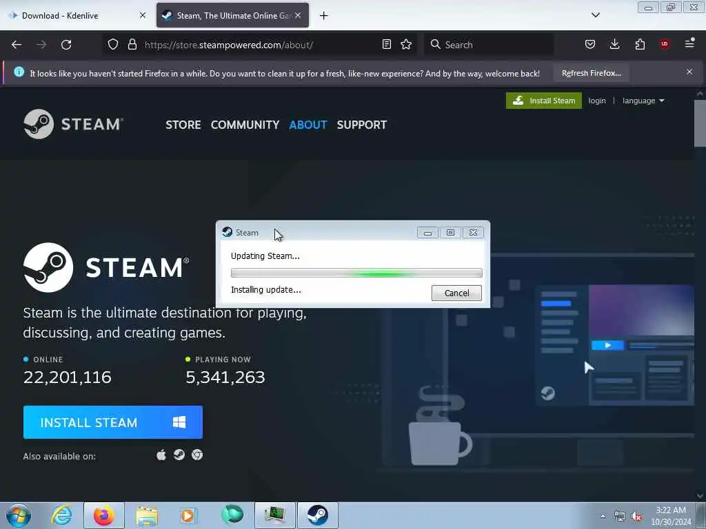Image resolution: width=706 pixels, height=529 pixels.
Task: Minimize the Steam updater dialog
Action: (427, 233)
